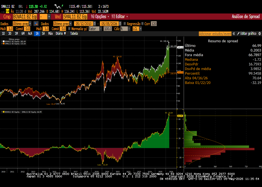Select the AcA year-to-date tab
The image size is (262, 187).
[x=30, y=33]
